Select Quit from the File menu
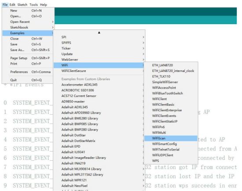Viewport: 242px width, 191px height. coord(28,80)
